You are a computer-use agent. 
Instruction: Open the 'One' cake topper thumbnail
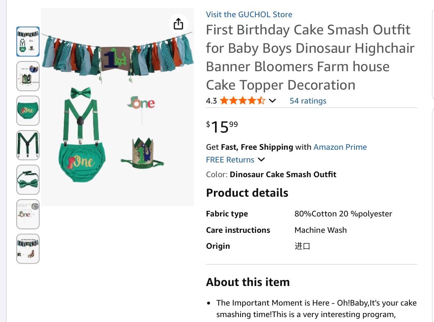pyautogui.click(x=27, y=214)
